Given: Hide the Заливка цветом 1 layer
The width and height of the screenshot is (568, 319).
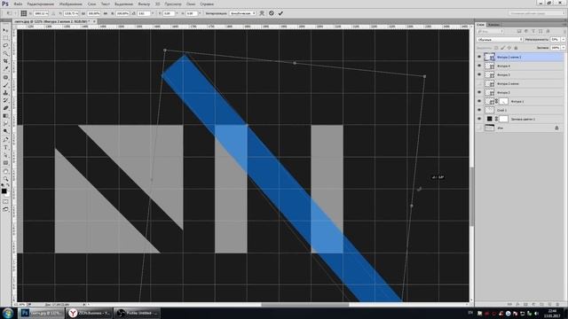Looking at the screenshot, I should (x=479, y=119).
